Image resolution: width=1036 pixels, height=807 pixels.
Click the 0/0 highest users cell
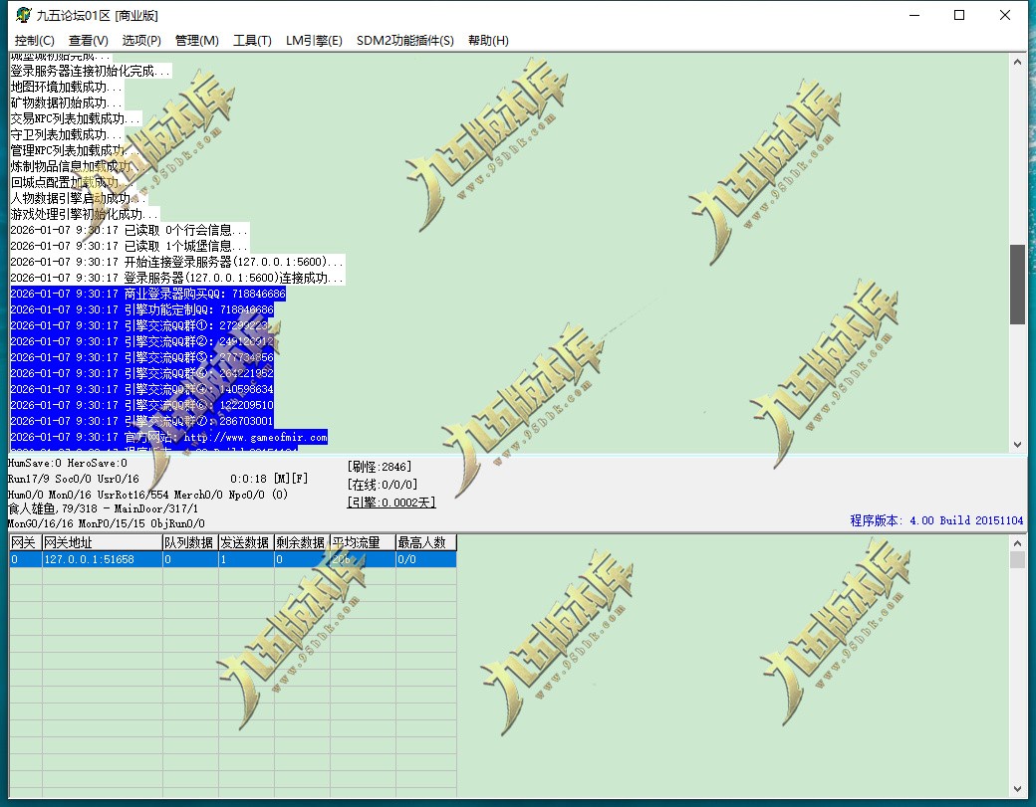tap(425, 559)
